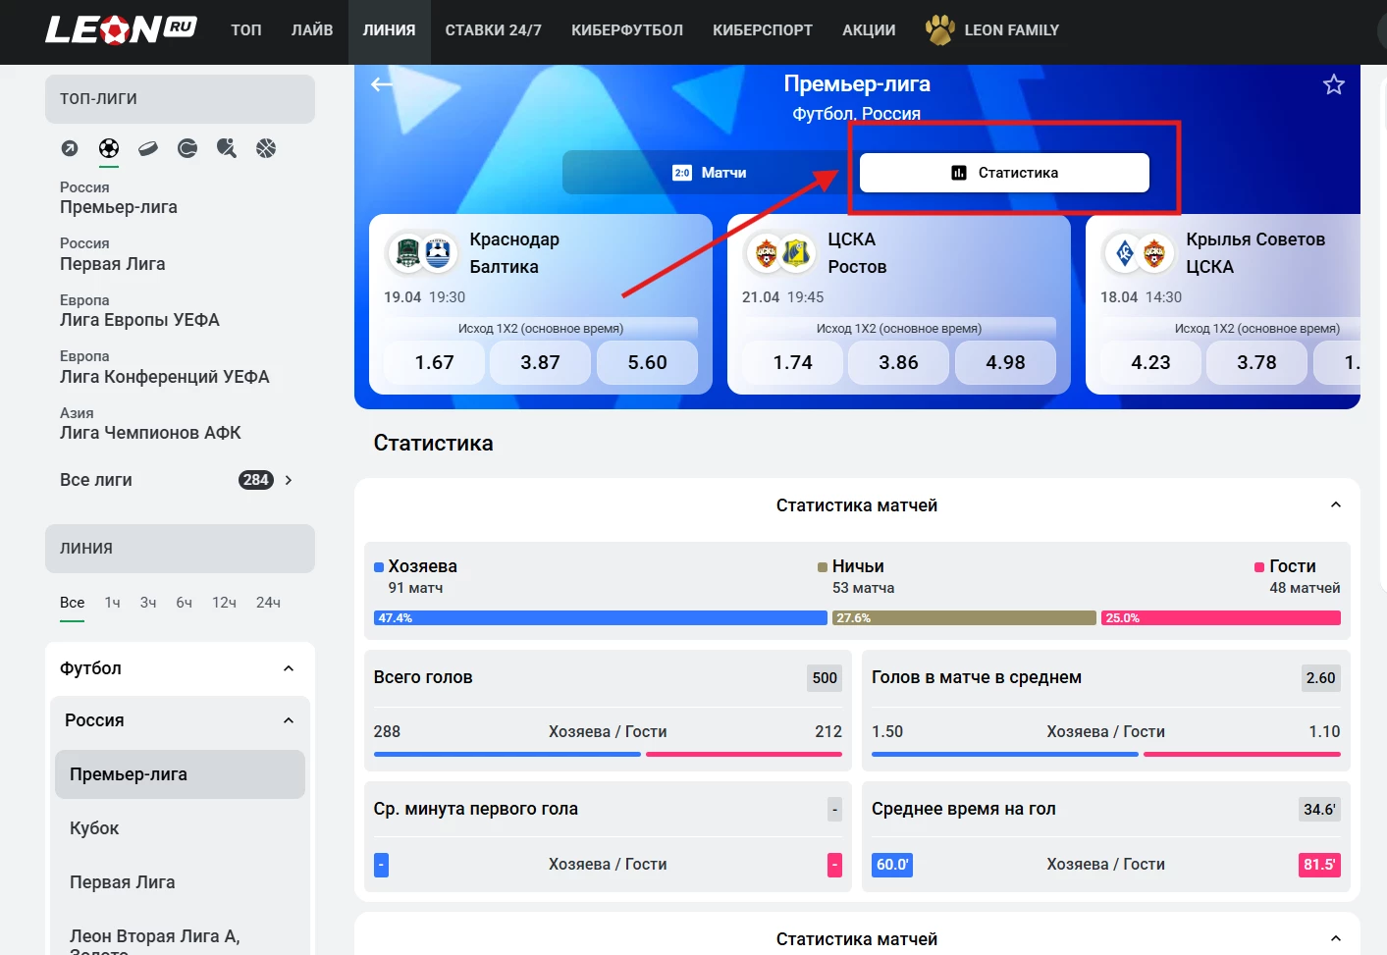Click the arrow icon before the football
The image size is (1387, 955).
[70, 148]
